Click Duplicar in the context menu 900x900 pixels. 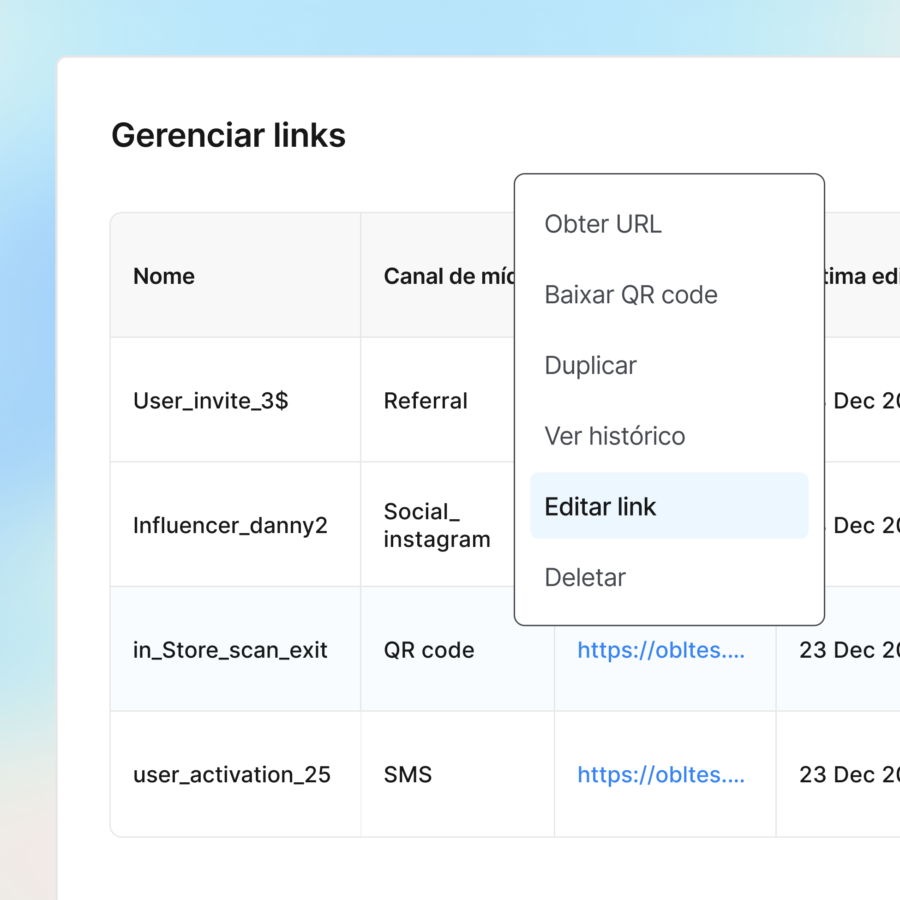590,365
